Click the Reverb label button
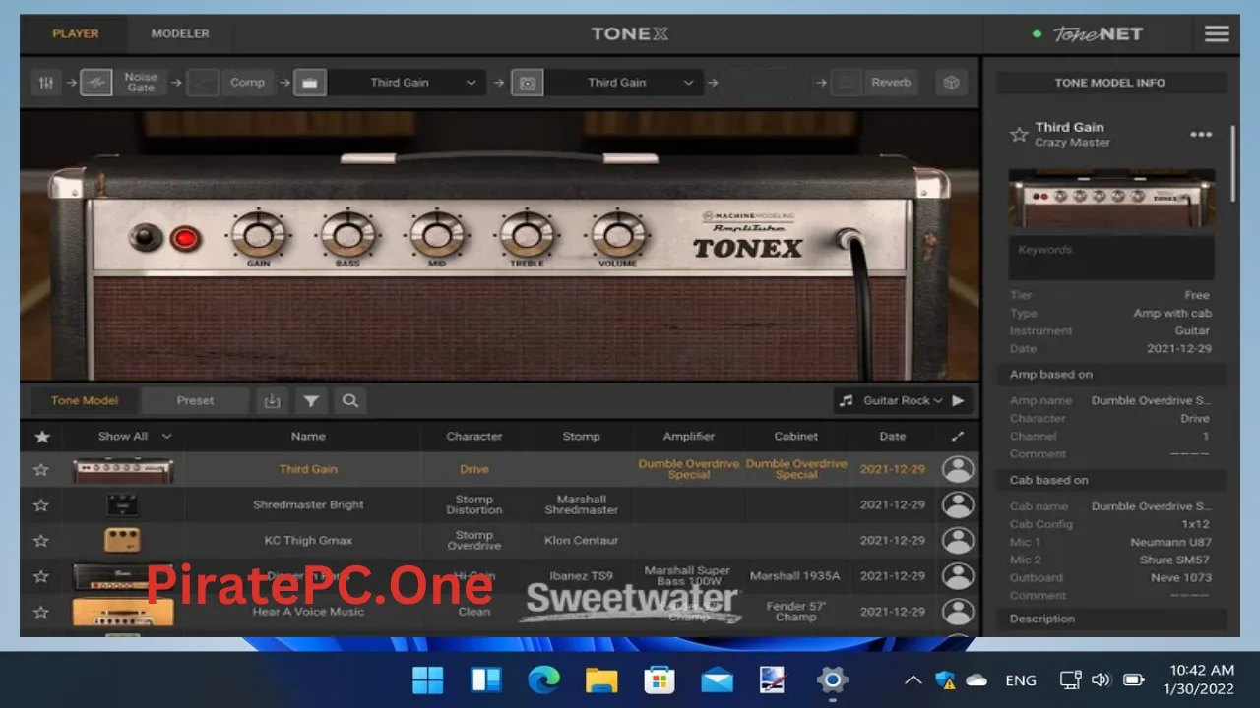 (891, 83)
